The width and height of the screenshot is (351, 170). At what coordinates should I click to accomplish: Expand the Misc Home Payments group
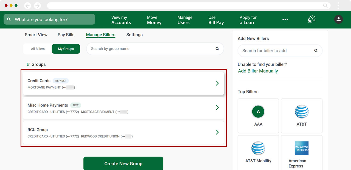point(217,108)
